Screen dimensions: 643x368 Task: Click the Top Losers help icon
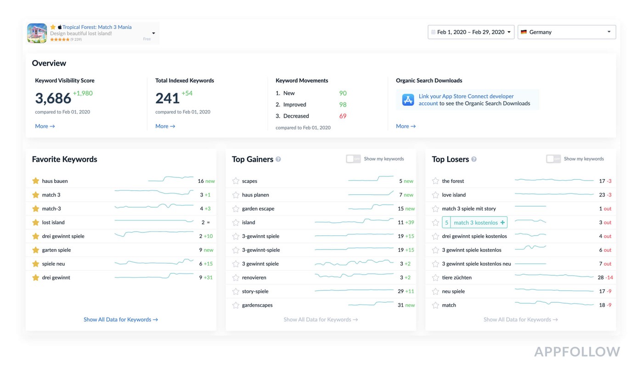[474, 159]
